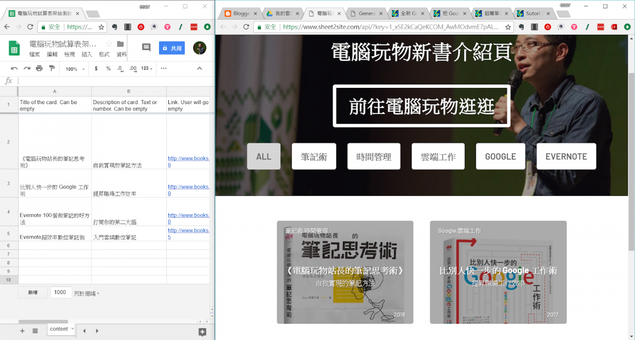Bookmark sheet2site page with star
Viewport: 635px width, 340px height.
tap(508, 27)
